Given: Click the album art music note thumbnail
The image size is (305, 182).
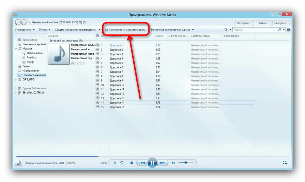Looking at the screenshot, I should tap(59, 54).
